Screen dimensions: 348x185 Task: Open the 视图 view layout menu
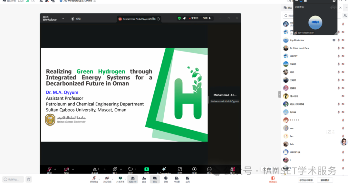(207, 18)
